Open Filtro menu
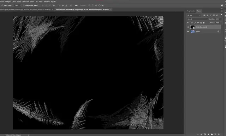Image resolution: width=226 pixels, height=136 pixels. click(32, 1)
